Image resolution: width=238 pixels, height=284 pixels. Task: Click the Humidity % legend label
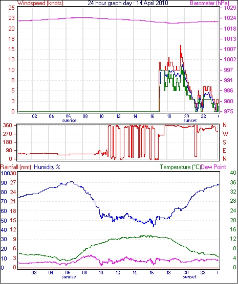click(x=47, y=167)
